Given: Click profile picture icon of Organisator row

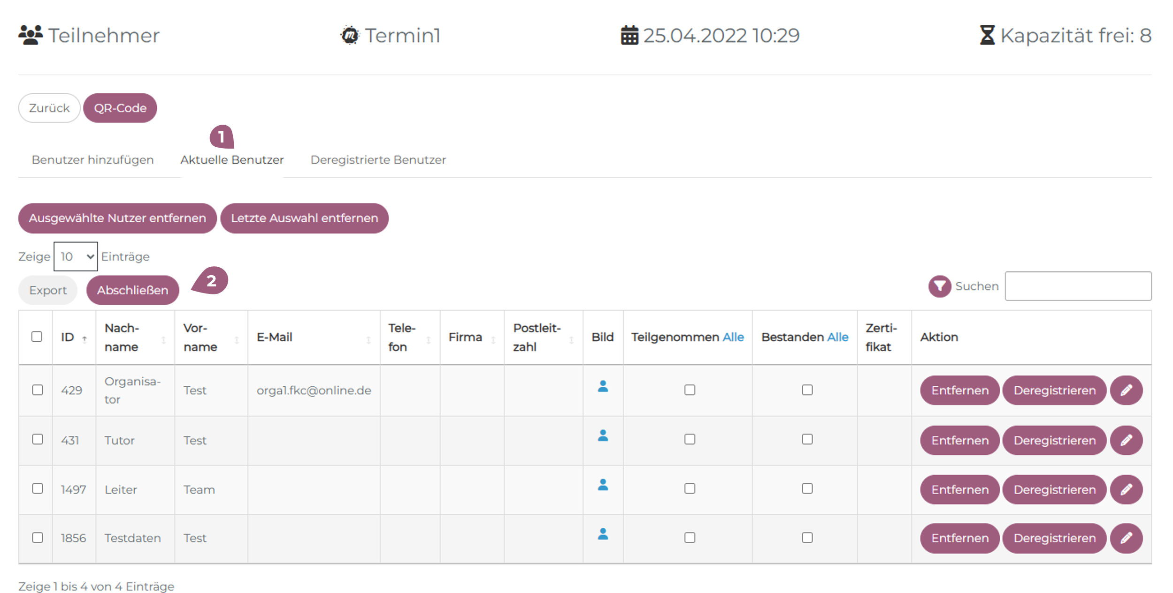Looking at the screenshot, I should click(603, 386).
